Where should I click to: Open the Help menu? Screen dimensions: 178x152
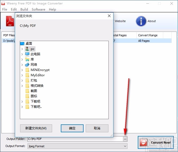click(52, 9)
